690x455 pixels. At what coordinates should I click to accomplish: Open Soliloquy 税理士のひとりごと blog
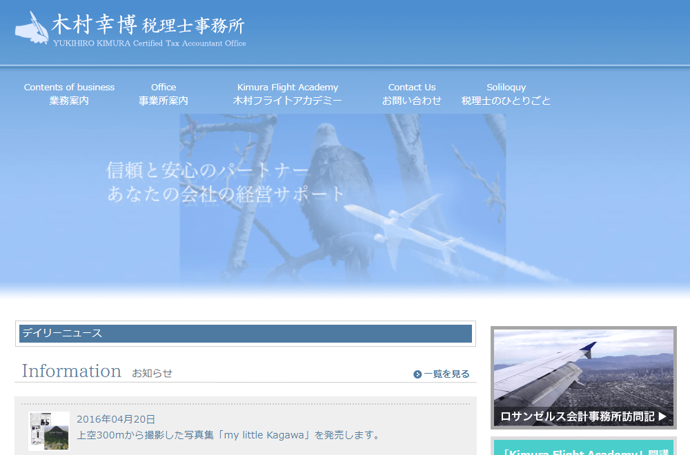point(506,94)
